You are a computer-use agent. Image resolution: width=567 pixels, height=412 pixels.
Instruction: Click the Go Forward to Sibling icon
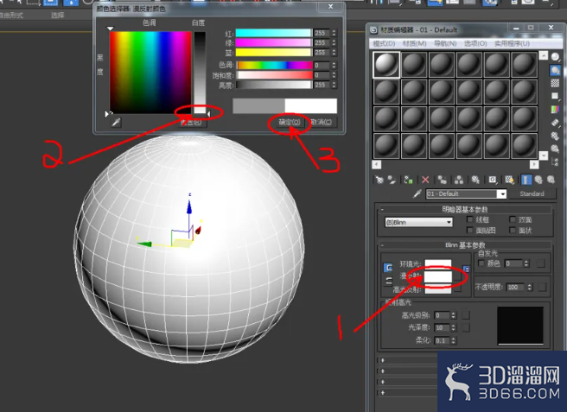point(551,180)
